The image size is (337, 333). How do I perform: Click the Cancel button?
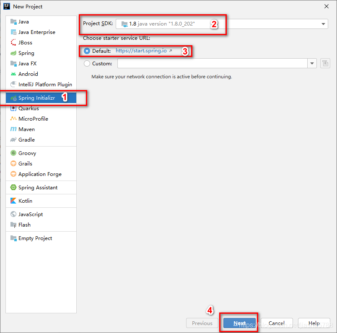277,323
